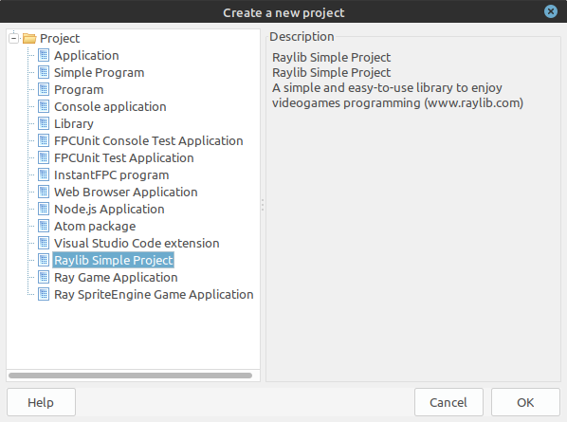Select Node.js Application entry
The width and height of the screenshot is (567, 422).
pyautogui.click(x=109, y=209)
